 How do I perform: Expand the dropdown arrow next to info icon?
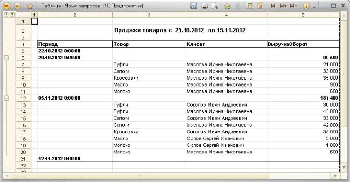click(x=314, y=7)
